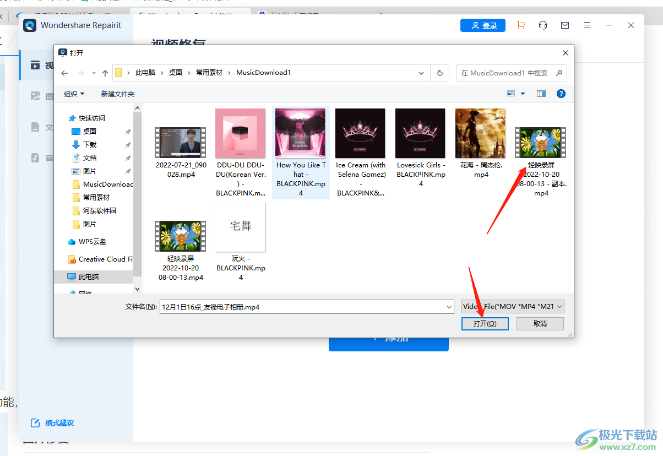Click 桌面 in the address path
Image resolution: width=663 pixels, height=456 pixels.
click(x=176, y=73)
